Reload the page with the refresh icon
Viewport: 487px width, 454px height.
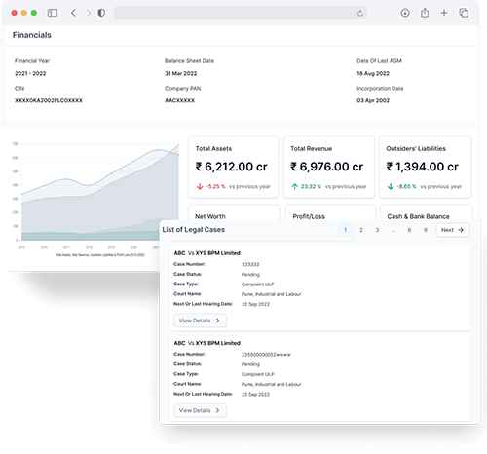pos(360,14)
